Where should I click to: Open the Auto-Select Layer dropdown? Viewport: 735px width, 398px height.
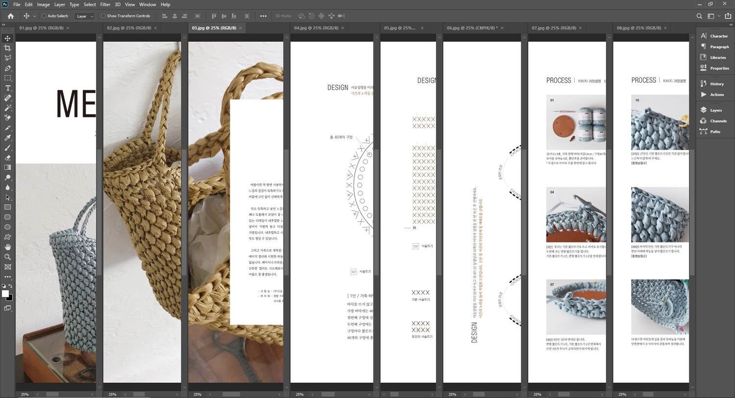[x=85, y=16]
